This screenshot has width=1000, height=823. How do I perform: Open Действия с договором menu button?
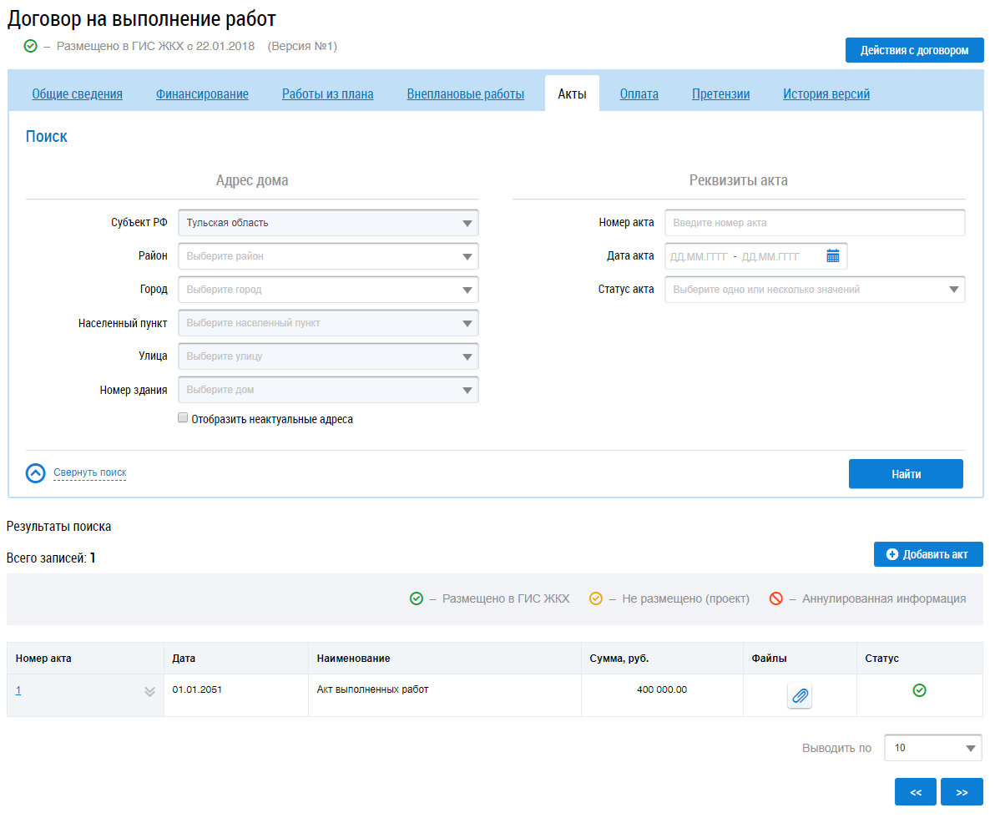[x=914, y=50]
